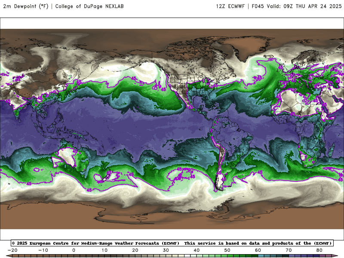344x258 pixels.
Task: Click the 30 value on color scale
Action: (x=166, y=250)
